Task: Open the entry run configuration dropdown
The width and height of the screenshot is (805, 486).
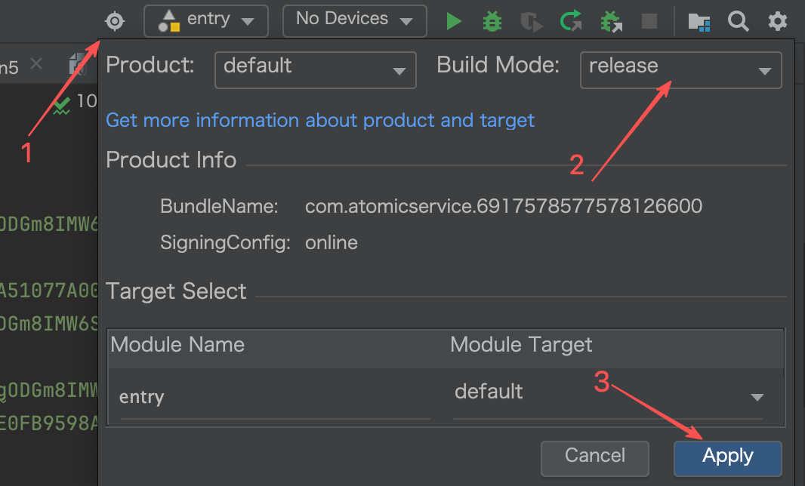Action: 206,21
